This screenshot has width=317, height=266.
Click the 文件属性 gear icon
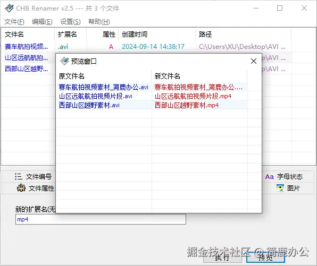(21, 188)
